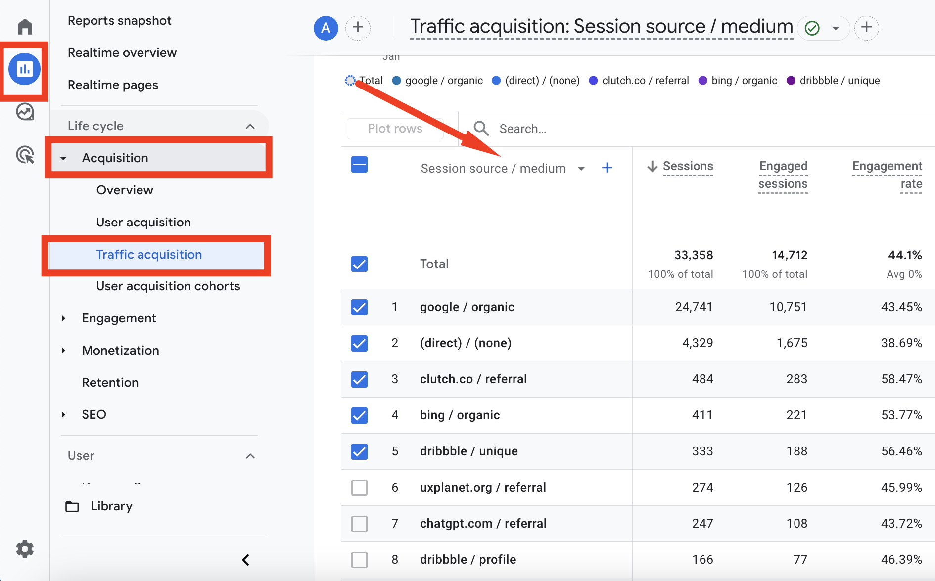Uncheck the Total row checkbox
The image size is (935, 581).
click(359, 264)
